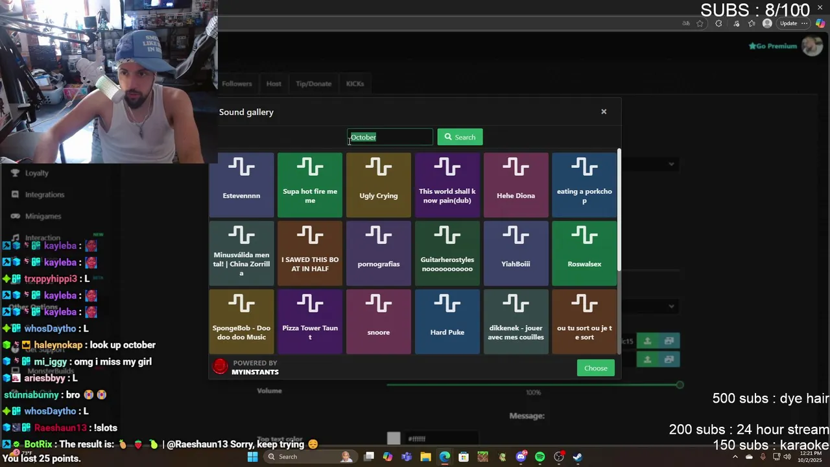Select I SAWED THIS BOAT IN HALF sound
Image resolution: width=830 pixels, height=467 pixels.
pyautogui.click(x=310, y=254)
